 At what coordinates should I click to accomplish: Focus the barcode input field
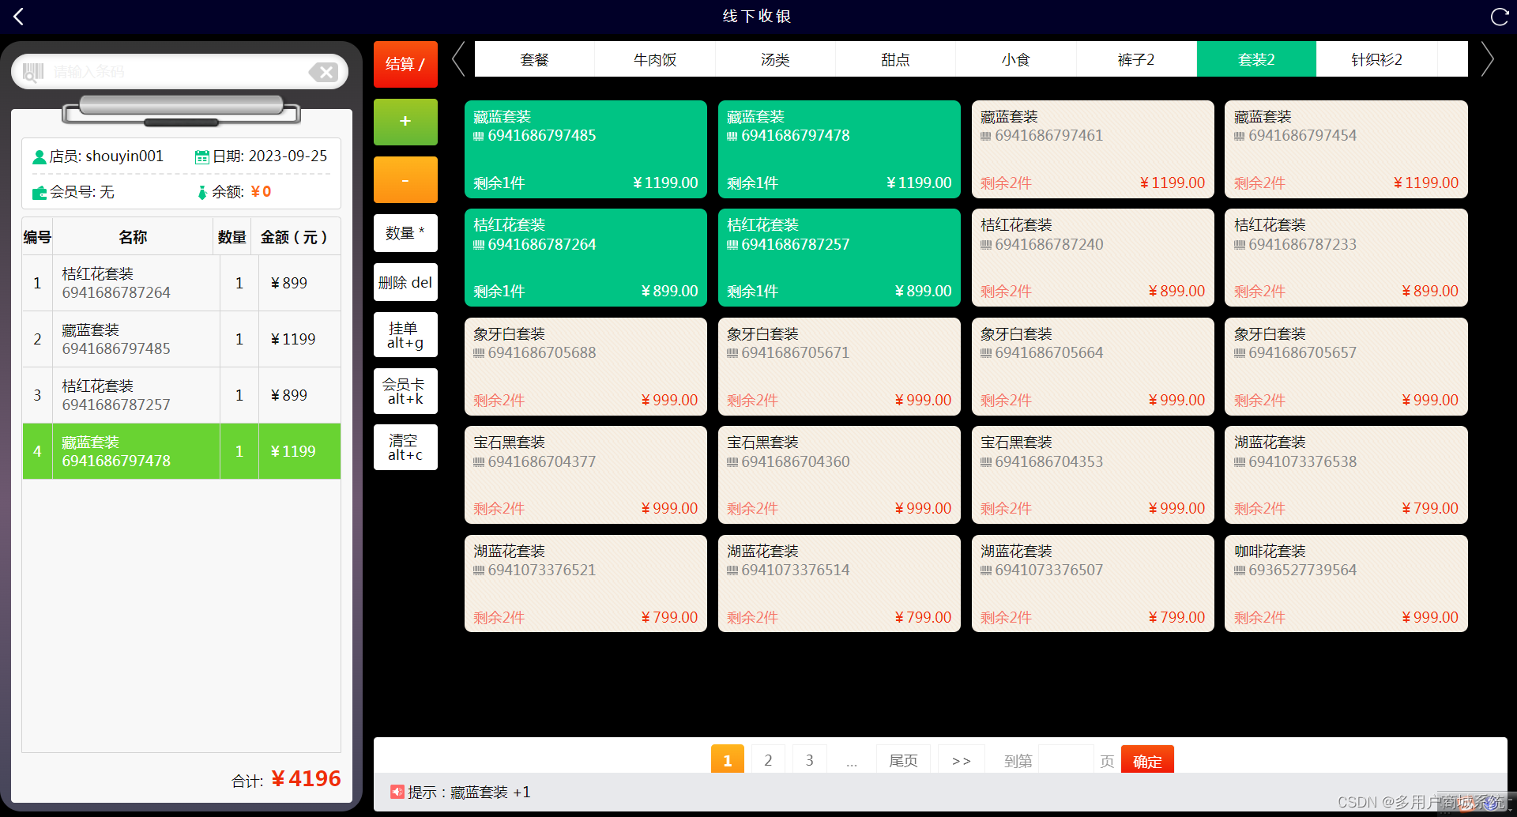(x=179, y=72)
